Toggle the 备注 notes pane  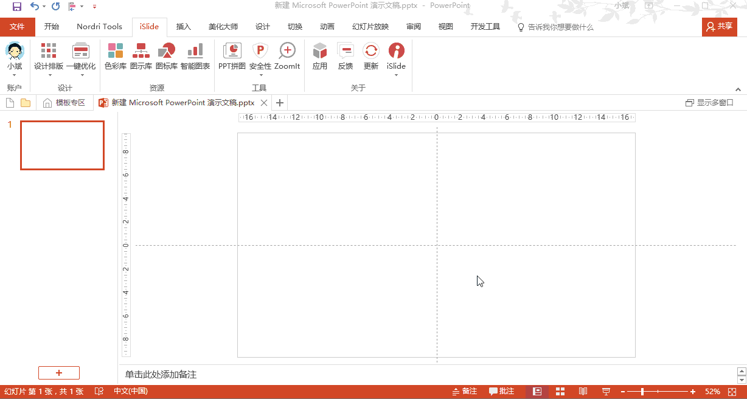point(466,391)
